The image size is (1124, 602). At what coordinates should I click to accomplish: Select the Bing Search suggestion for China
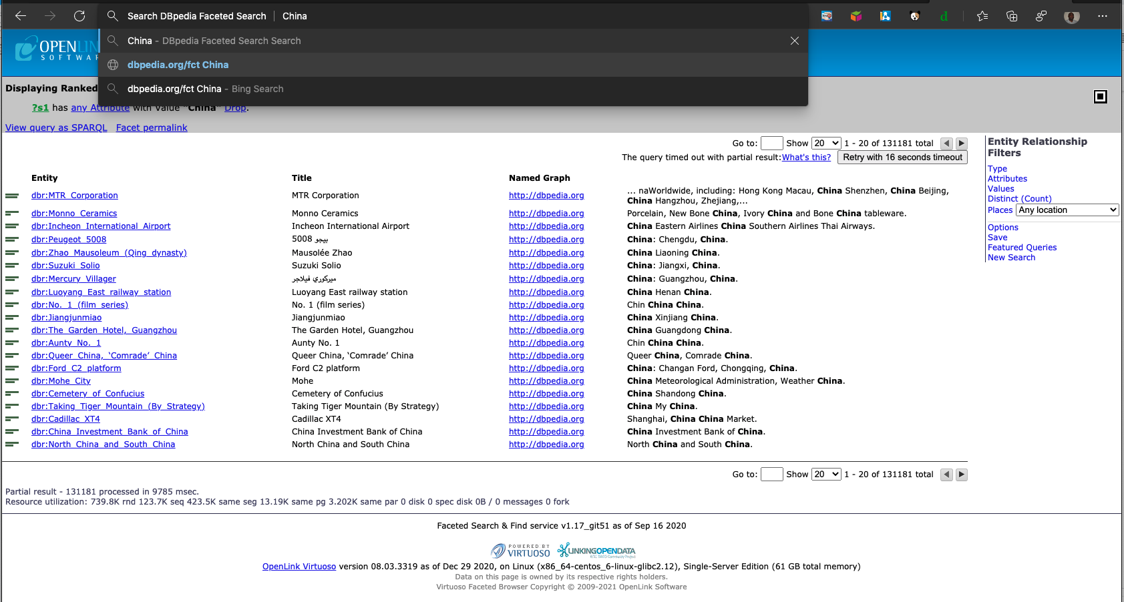click(453, 89)
